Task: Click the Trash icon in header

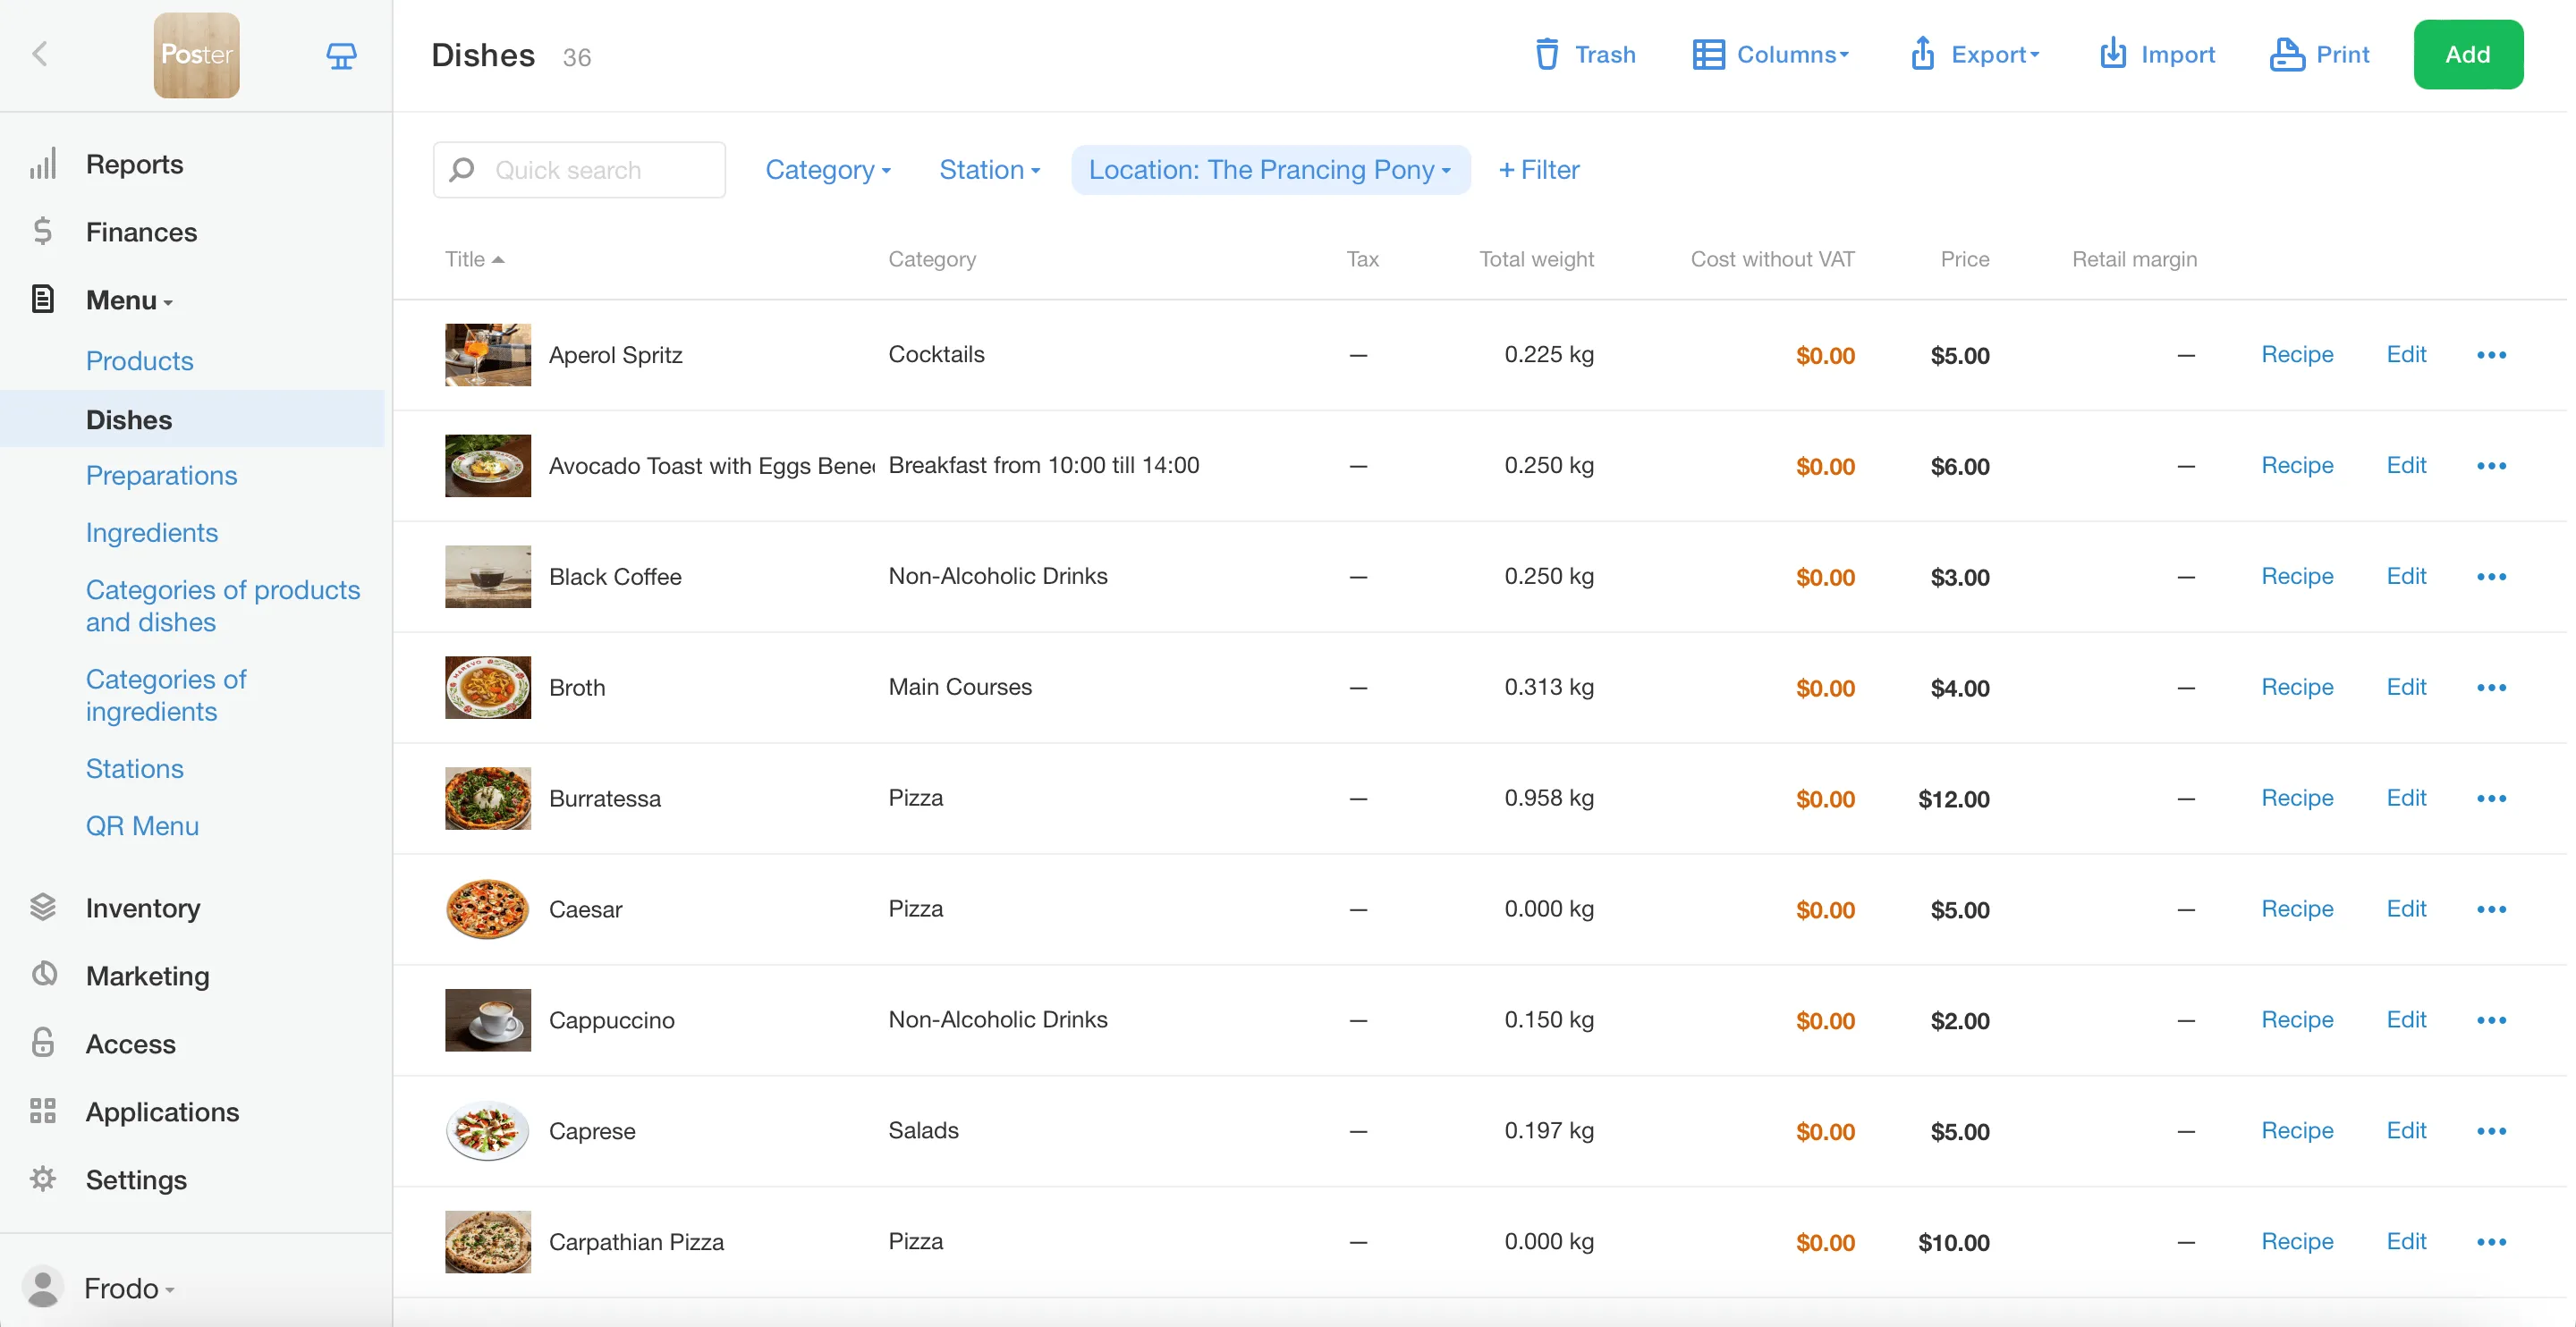Action: pos(1546,54)
